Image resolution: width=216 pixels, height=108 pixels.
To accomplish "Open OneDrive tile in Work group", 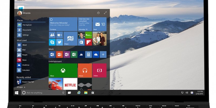I will point(96,55).
